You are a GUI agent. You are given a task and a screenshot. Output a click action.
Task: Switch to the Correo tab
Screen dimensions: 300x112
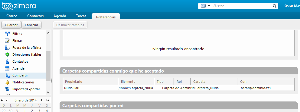click(12, 16)
